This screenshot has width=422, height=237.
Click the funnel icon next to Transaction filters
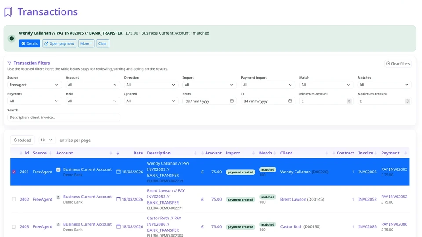[9, 63]
